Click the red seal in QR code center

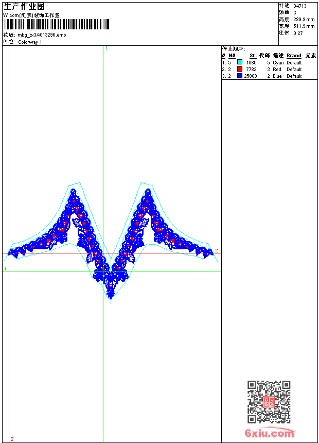(x=269, y=402)
